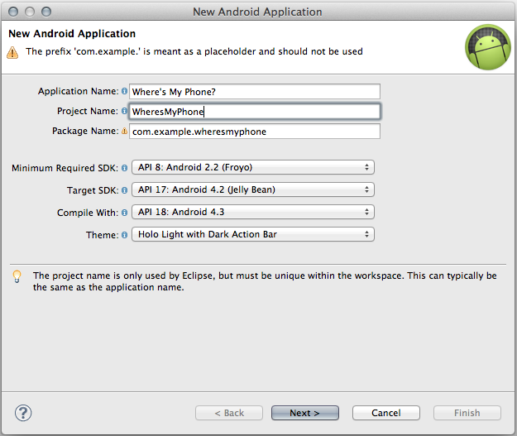
Task: Open the Theme selection dropdown
Action: 253,234
